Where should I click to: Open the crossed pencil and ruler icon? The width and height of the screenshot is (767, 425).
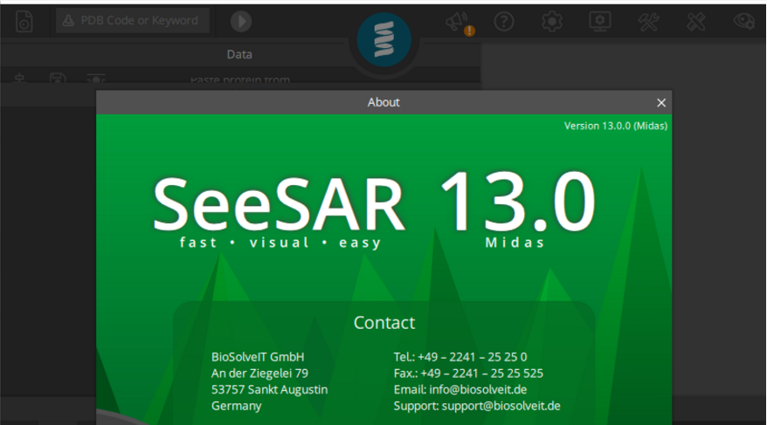[x=696, y=22]
